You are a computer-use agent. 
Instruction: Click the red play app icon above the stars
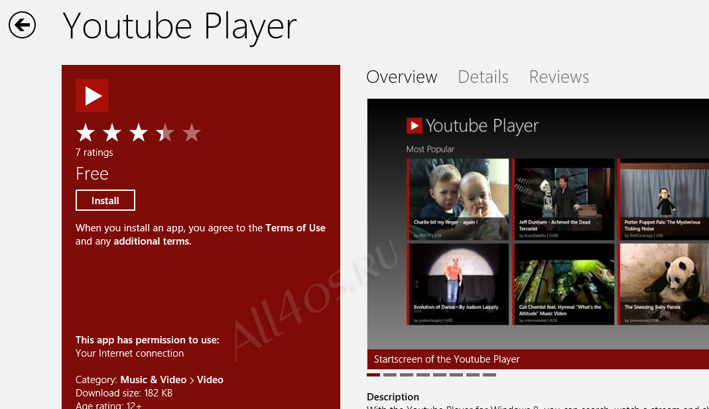(x=92, y=95)
